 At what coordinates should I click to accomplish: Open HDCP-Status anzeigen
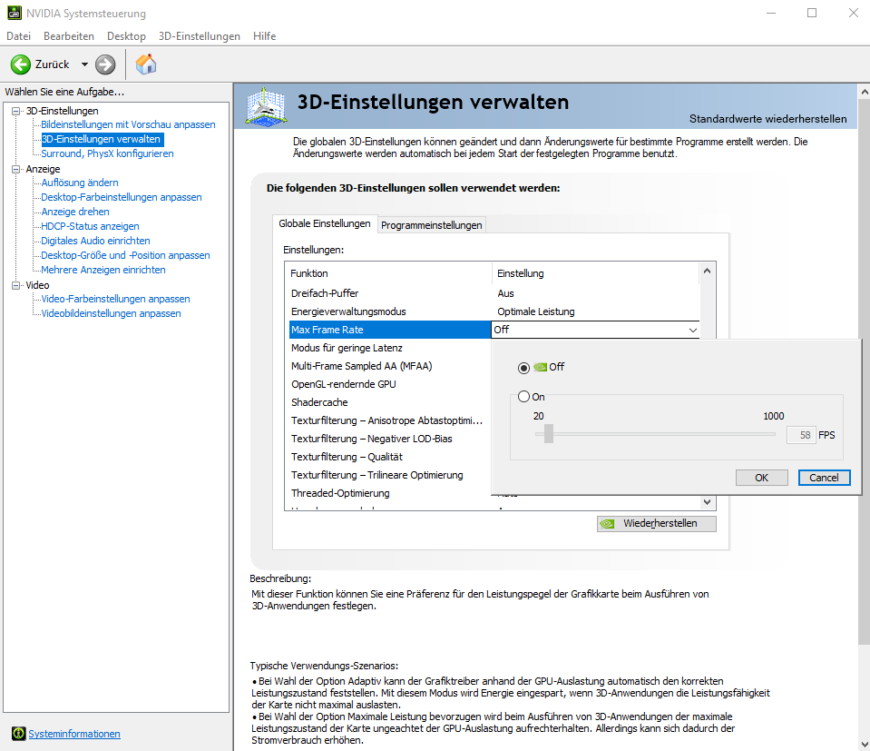pos(90,226)
